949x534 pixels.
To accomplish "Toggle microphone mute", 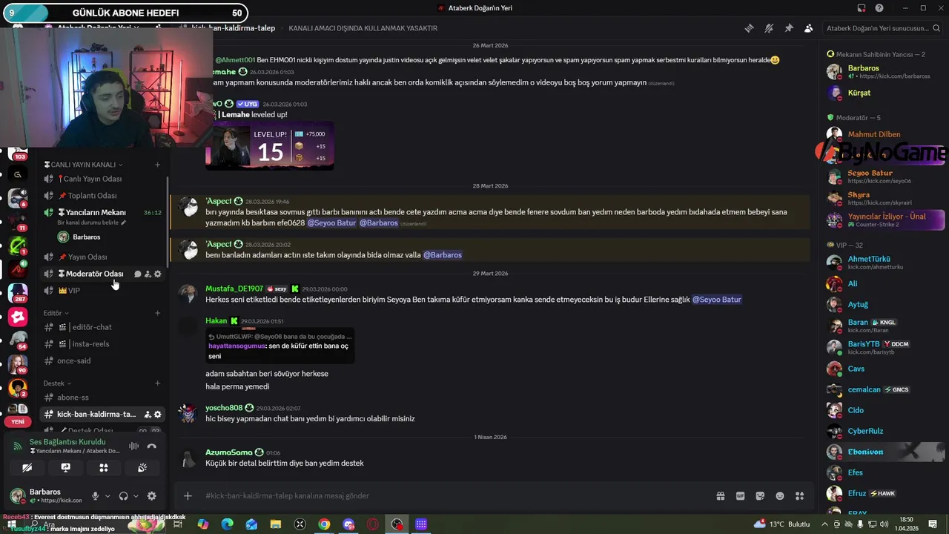I will (x=95, y=496).
